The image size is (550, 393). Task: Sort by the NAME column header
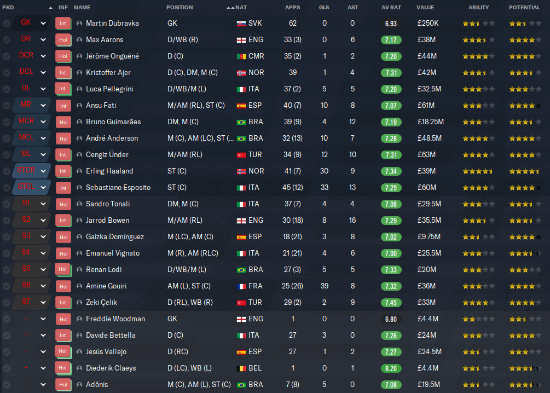click(x=82, y=7)
